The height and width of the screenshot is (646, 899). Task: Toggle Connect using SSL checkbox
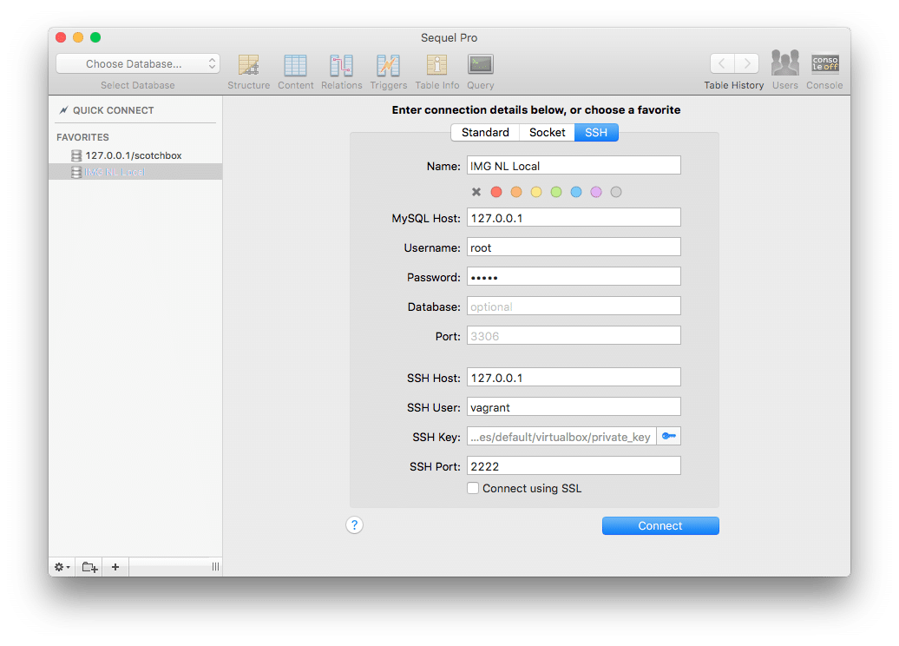(473, 488)
